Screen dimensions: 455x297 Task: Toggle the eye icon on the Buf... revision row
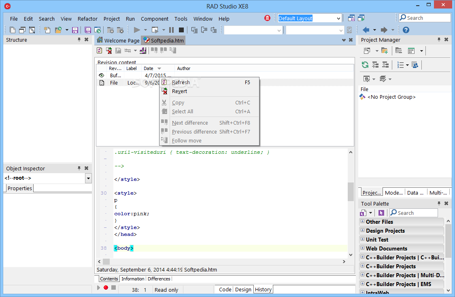101,75
